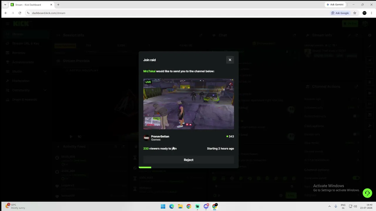The image size is (376, 211).
Task: Open the live stream preview thumbnail
Action: click(x=189, y=104)
